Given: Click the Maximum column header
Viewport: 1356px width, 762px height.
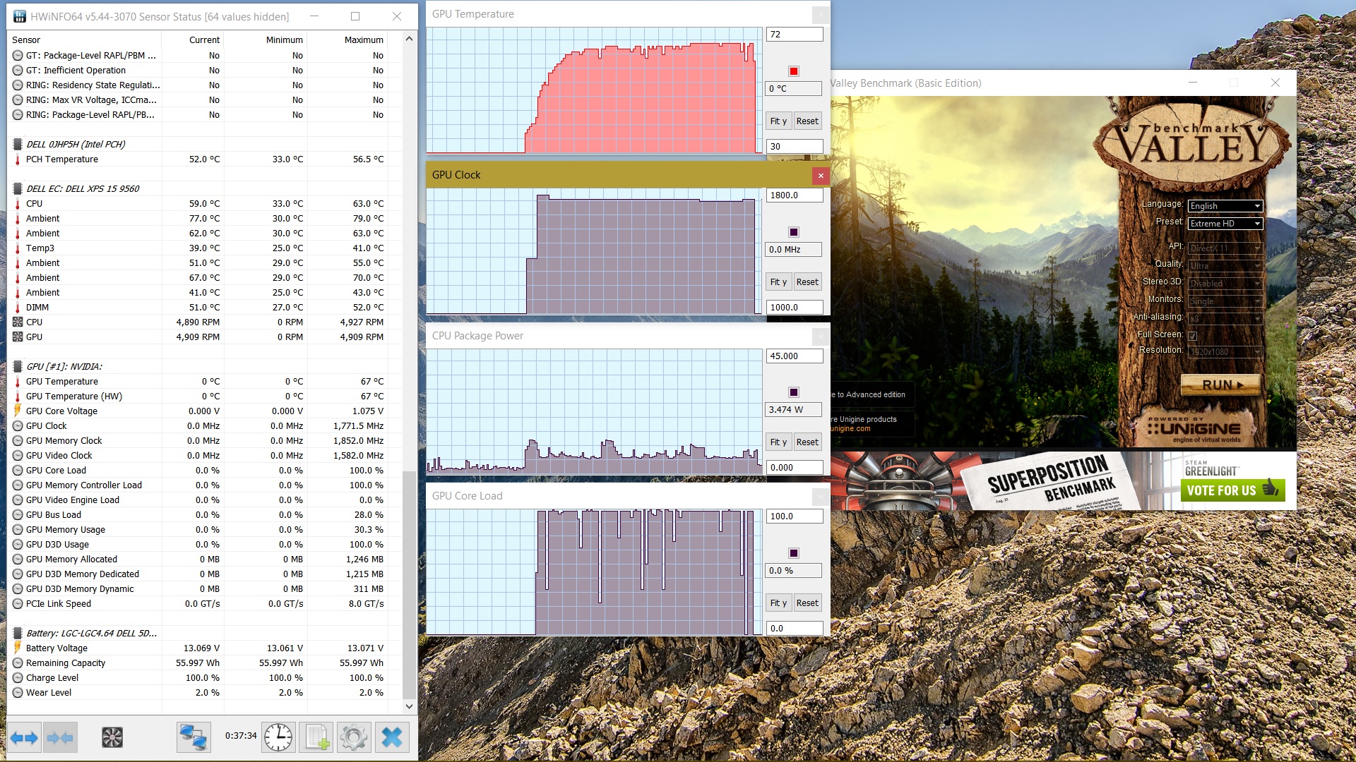Looking at the screenshot, I should click(347, 40).
